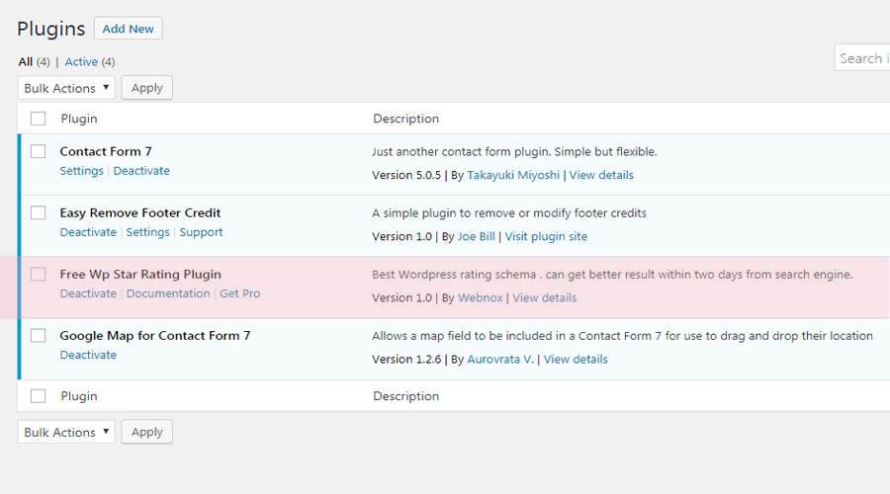Viewport: 890px width, 494px height.
Task: Click 'Best Wordpress rating schema' description
Action: pos(612,274)
